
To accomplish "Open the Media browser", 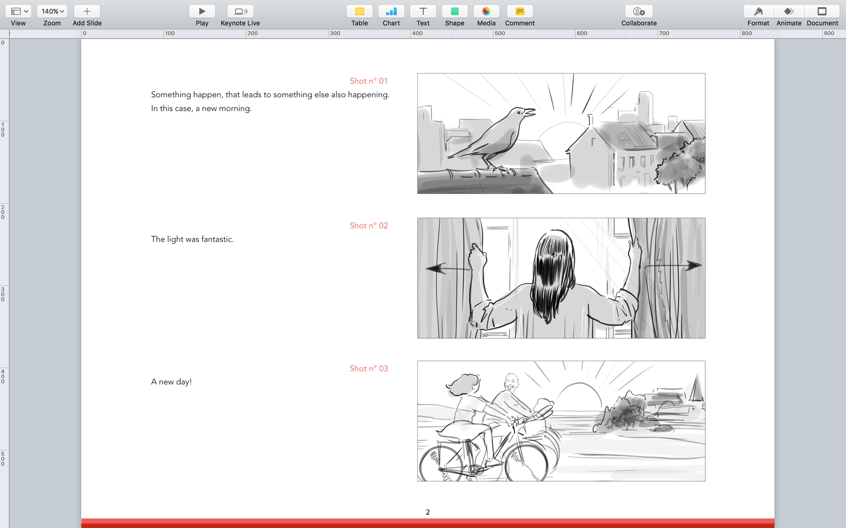I will click(x=486, y=11).
